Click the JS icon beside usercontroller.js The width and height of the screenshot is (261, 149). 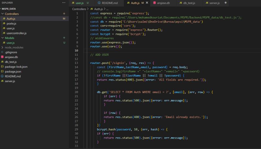point(4,33)
